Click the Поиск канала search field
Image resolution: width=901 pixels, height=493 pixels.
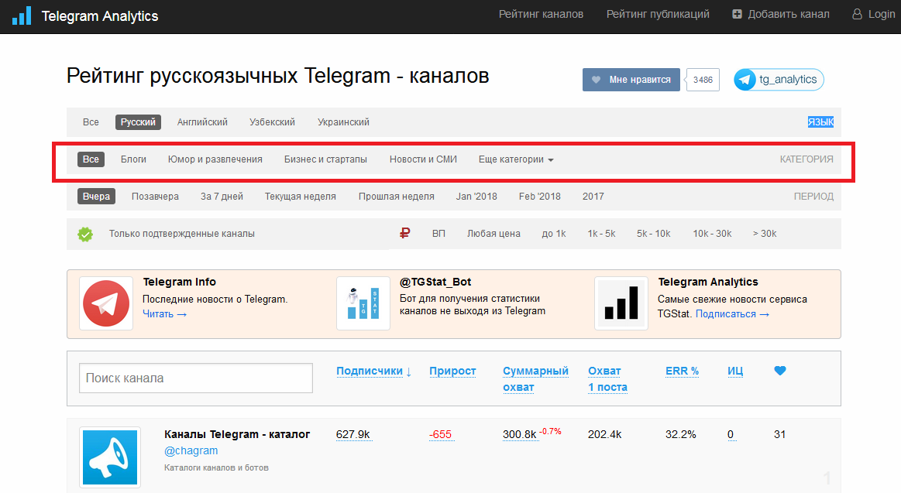196,378
